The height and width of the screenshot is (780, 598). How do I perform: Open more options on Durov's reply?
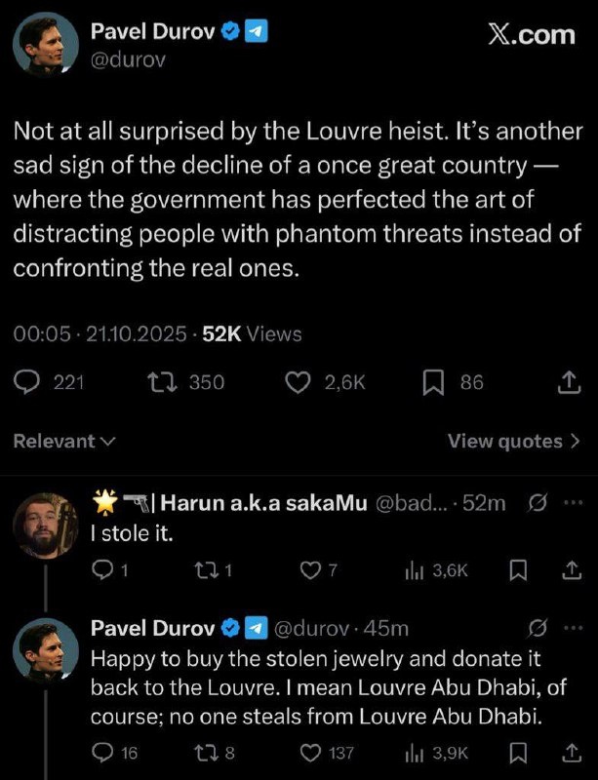click(x=574, y=627)
